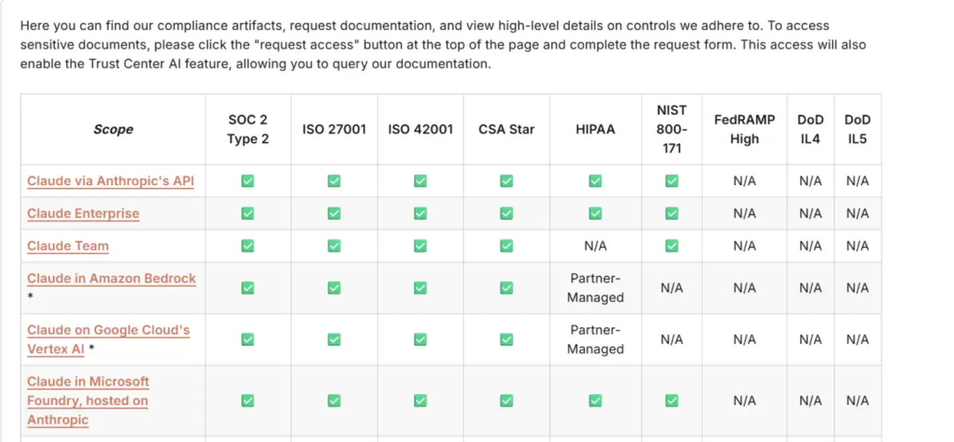Click Partner-Managed cell in Amazon Bedrock row
Image resolution: width=954 pixels, height=442 pixels.
click(595, 287)
